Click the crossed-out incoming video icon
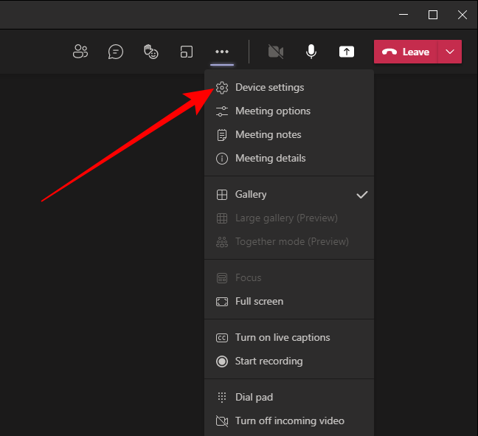This screenshot has width=478, height=436. (x=222, y=421)
